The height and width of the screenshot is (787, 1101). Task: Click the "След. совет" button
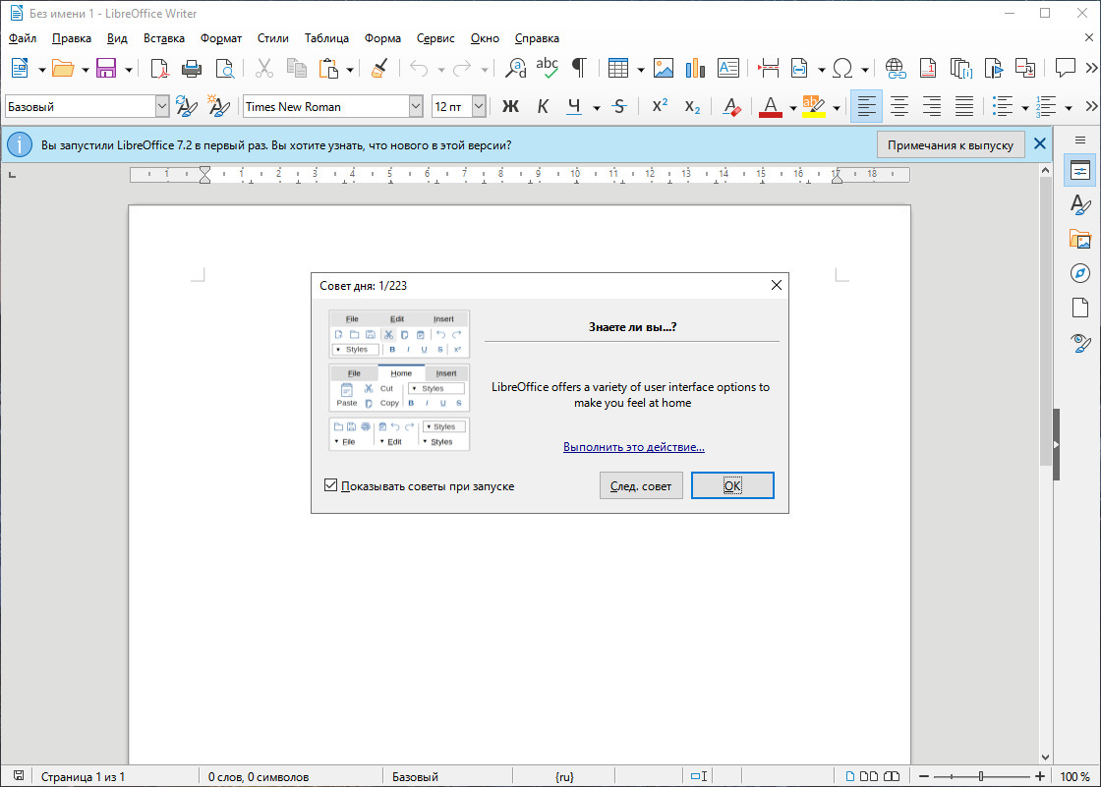[641, 485]
